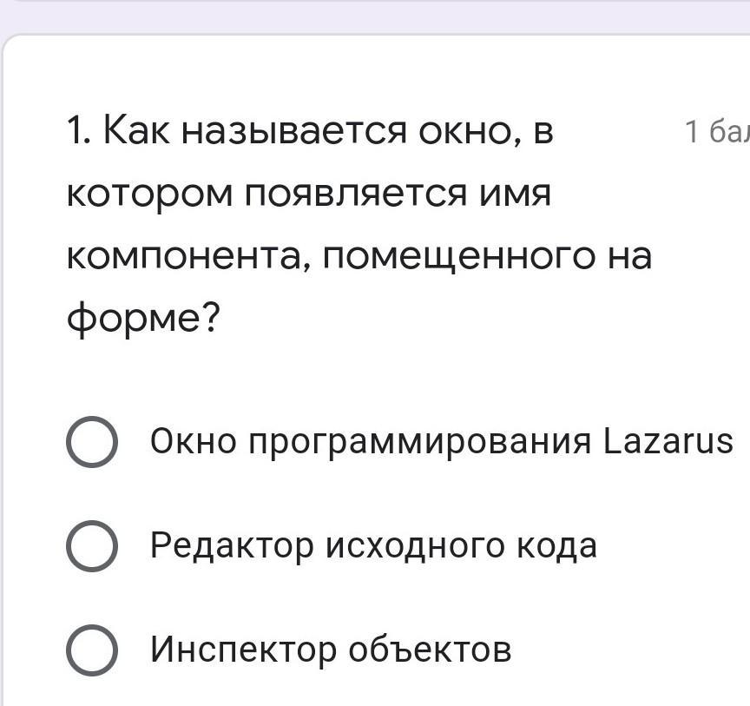The image size is (750, 706).
Task: Click the label text Инспектор объектов
Action: coord(331,650)
